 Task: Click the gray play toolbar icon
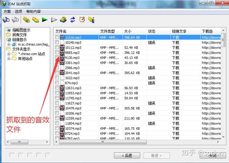point(54,20)
